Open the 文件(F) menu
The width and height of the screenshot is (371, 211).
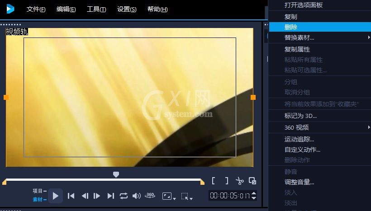pos(36,9)
